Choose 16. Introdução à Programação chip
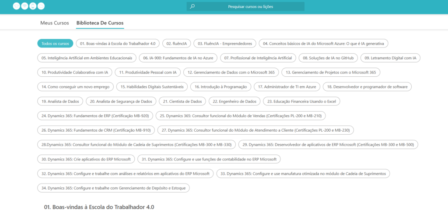Viewport: 448px width, 211px height. pyautogui.click(x=220, y=87)
